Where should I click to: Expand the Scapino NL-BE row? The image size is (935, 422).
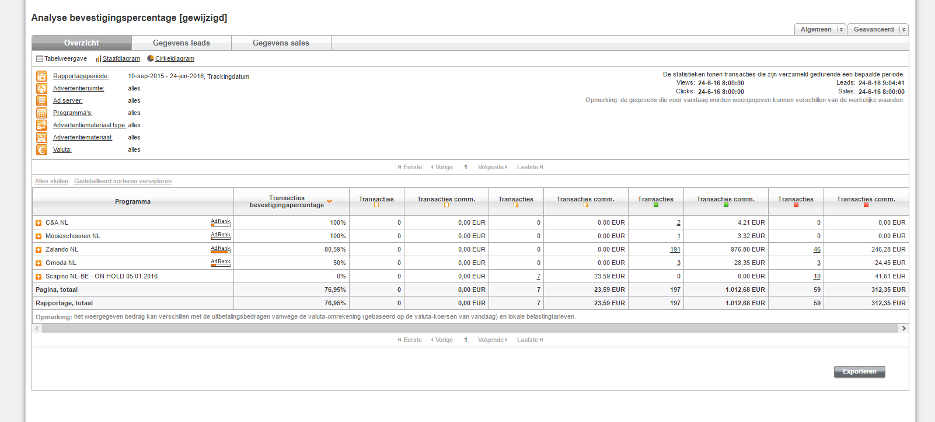tap(39, 277)
